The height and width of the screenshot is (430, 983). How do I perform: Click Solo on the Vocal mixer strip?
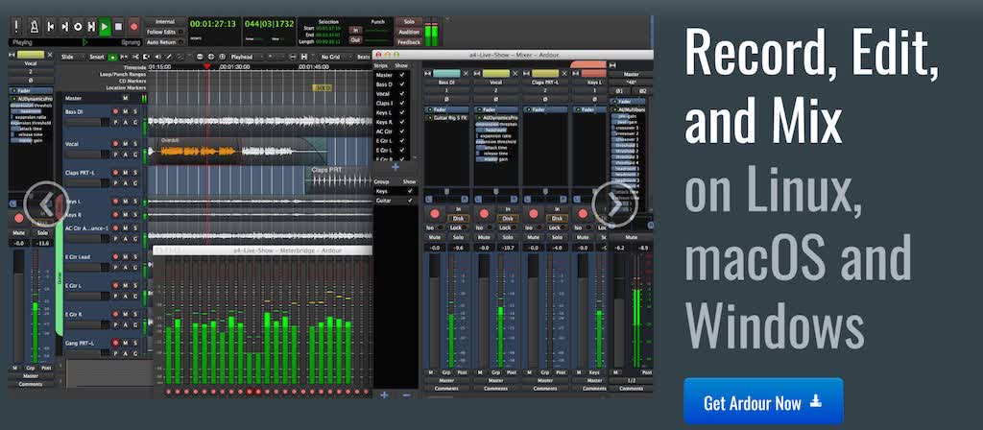[x=507, y=237]
